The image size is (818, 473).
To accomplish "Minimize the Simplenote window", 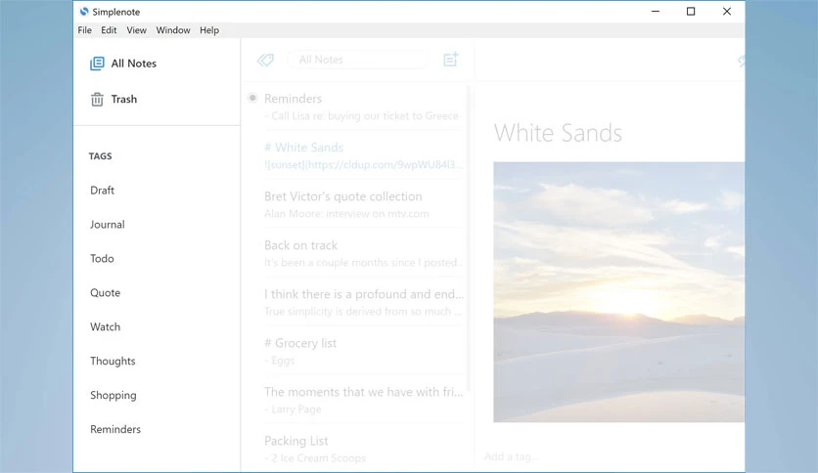I will pyautogui.click(x=656, y=12).
